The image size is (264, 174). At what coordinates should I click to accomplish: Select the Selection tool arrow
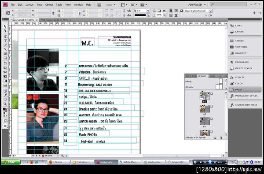[5, 26]
